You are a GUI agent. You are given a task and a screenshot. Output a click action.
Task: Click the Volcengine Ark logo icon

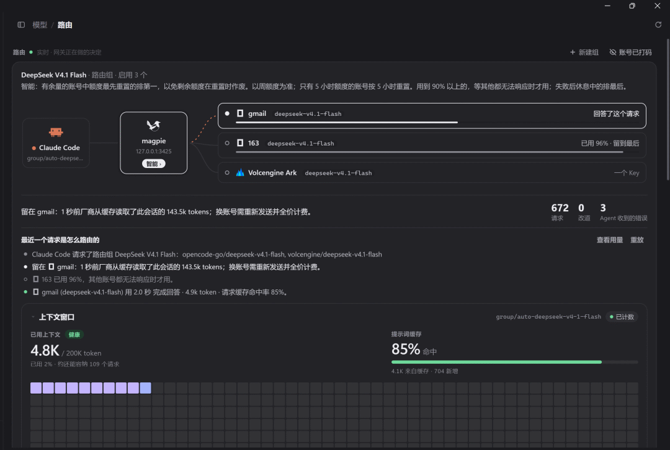(240, 172)
